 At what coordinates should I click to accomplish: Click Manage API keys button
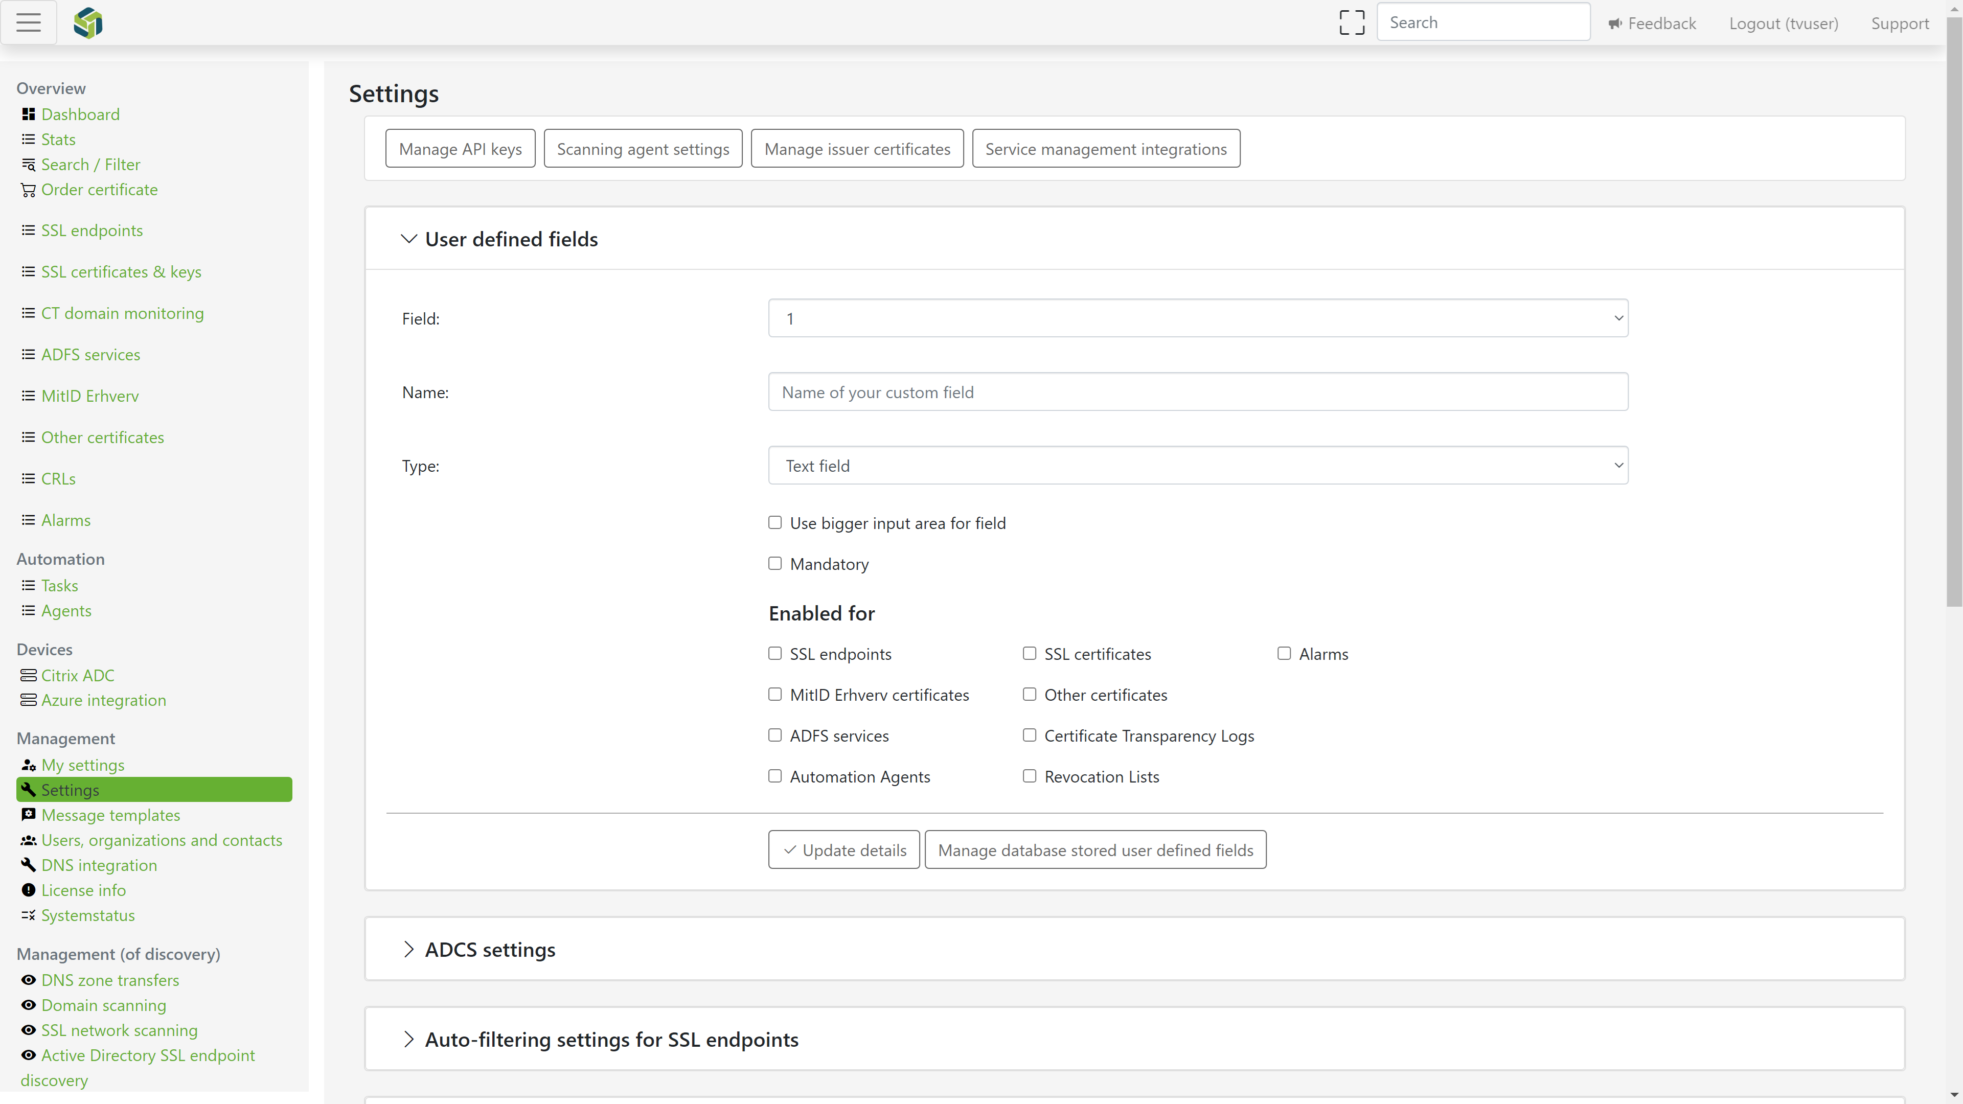tap(460, 149)
